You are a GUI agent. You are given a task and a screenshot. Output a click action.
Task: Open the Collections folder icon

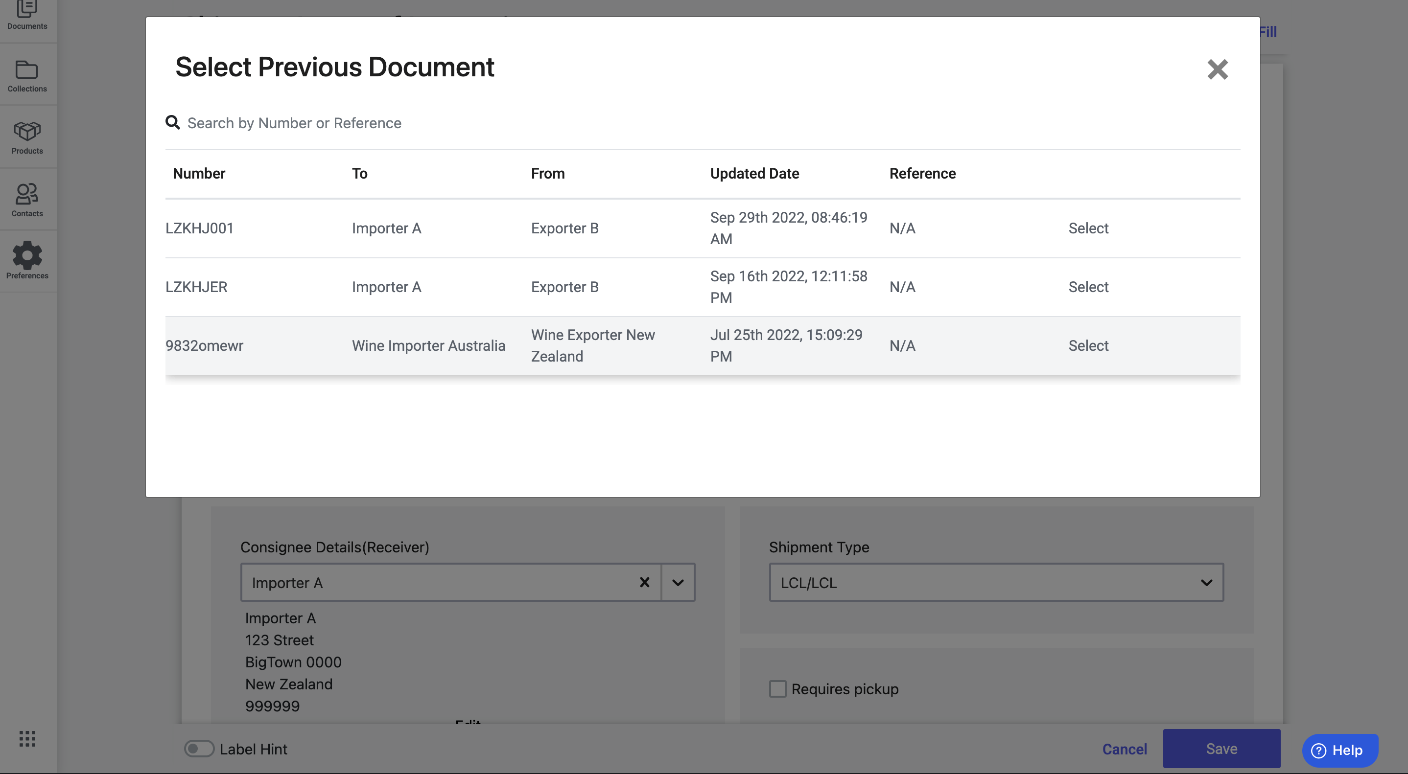pos(27,70)
